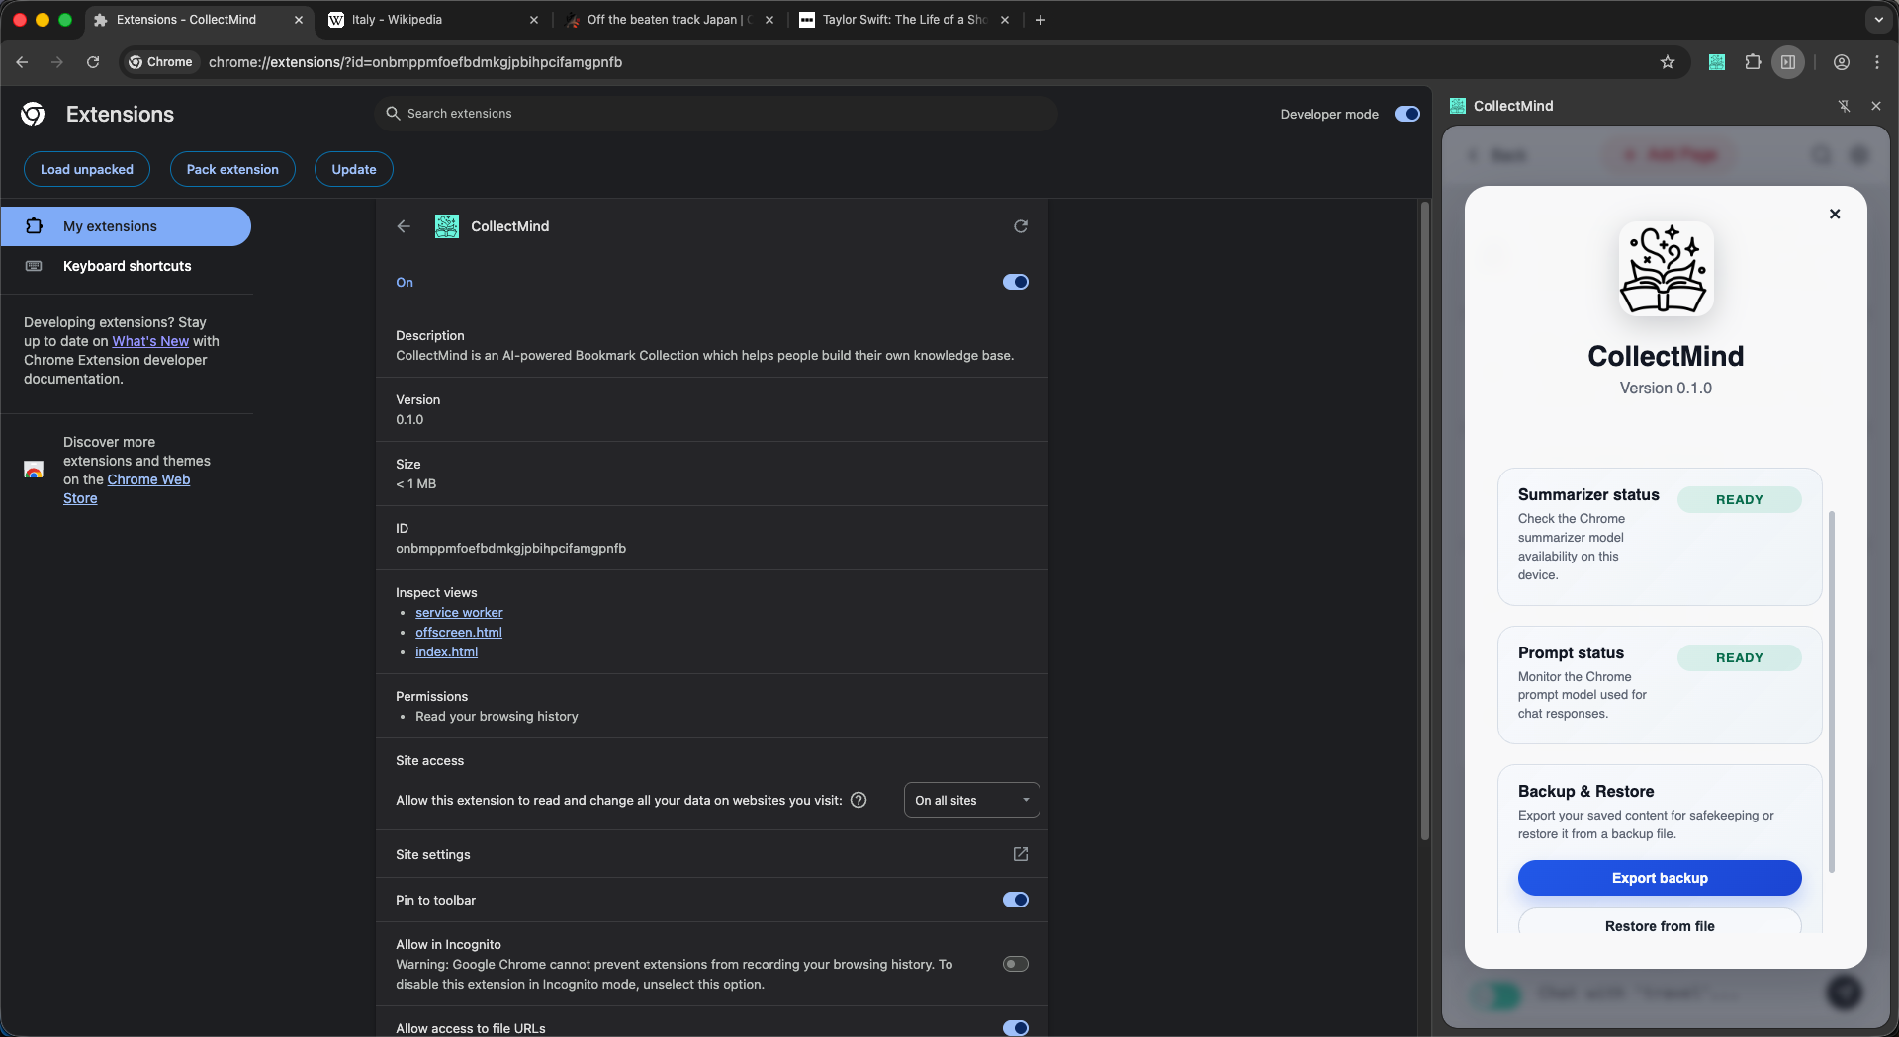Open Keyboard shortcuts in sidebar
Image resolution: width=1899 pixels, height=1037 pixels.
(x=126, y=266)
